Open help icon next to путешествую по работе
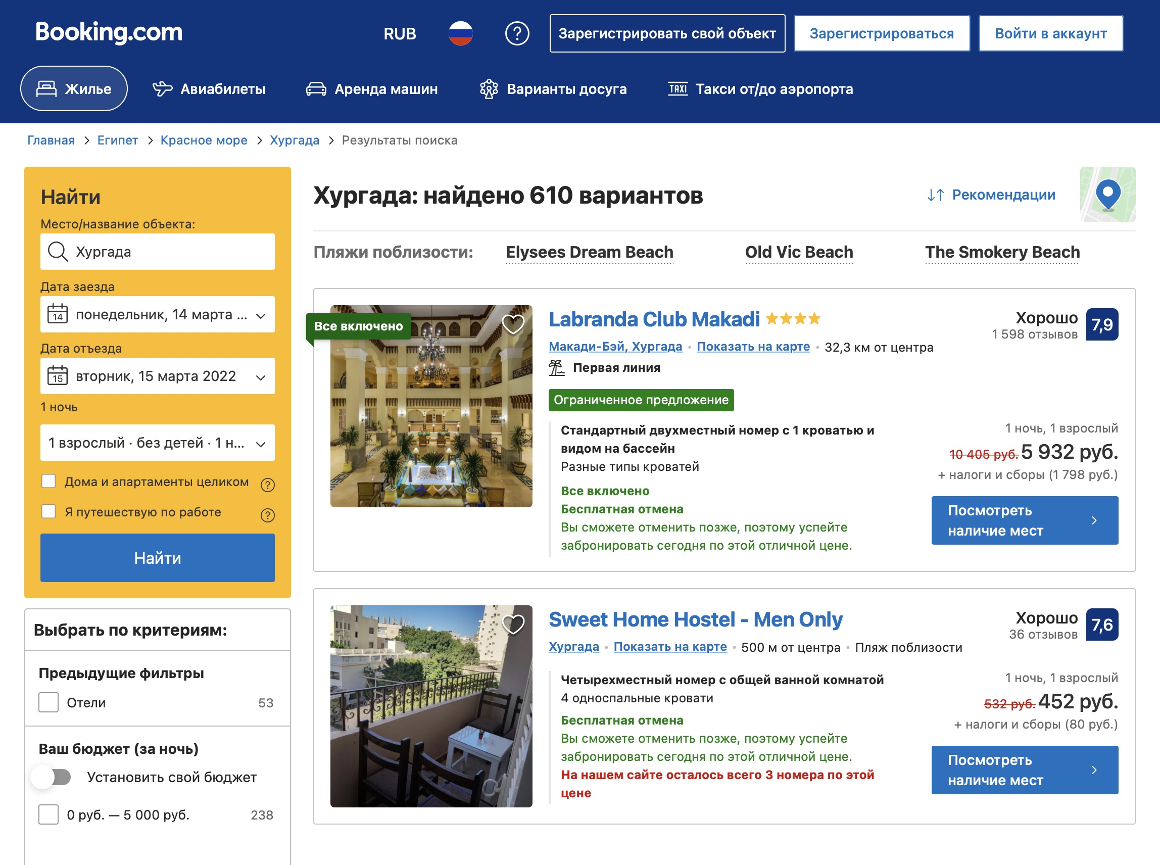This screenshot has width=1160, height=865. [267, 515]
